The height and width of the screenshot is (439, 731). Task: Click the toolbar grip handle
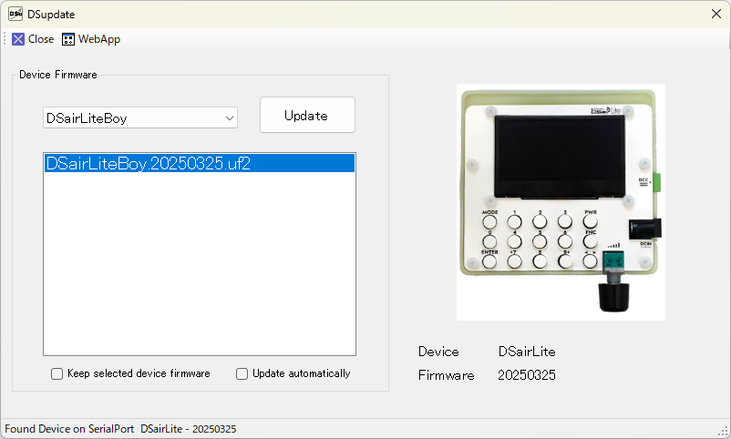click(x=5, y=39)
